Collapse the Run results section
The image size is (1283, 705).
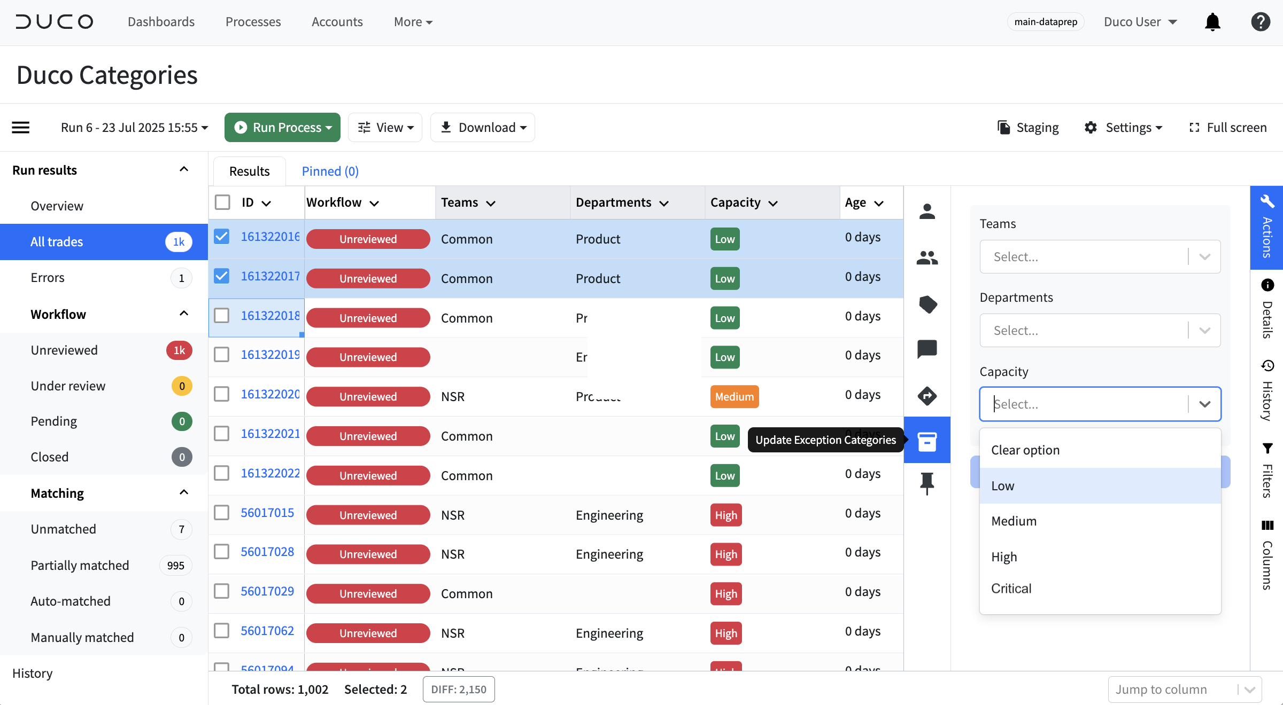(x=184, y=169)
